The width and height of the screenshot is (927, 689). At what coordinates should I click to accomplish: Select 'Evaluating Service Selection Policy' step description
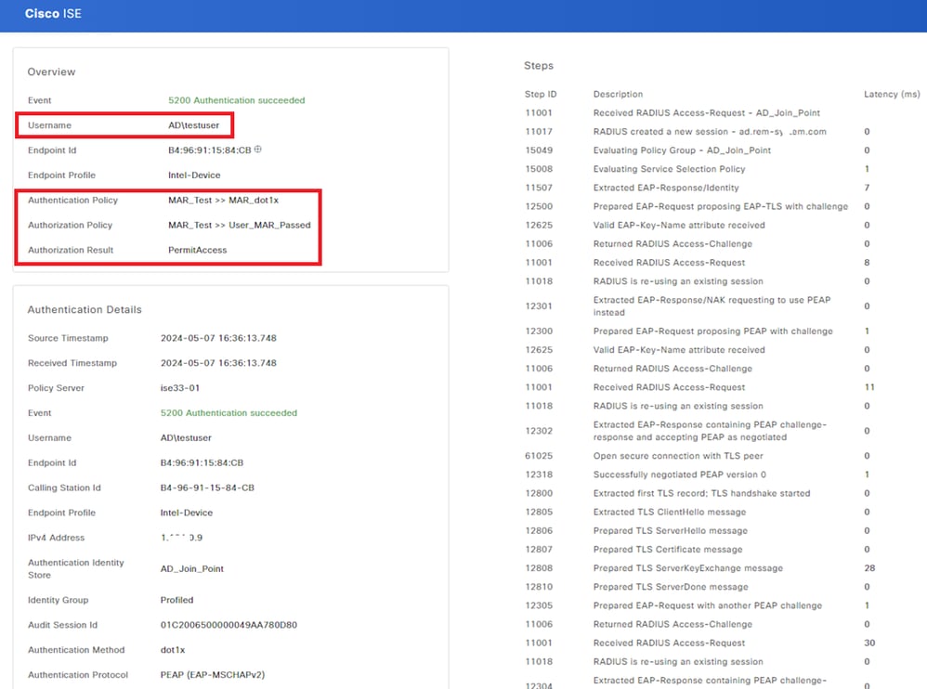pos(669,169)
